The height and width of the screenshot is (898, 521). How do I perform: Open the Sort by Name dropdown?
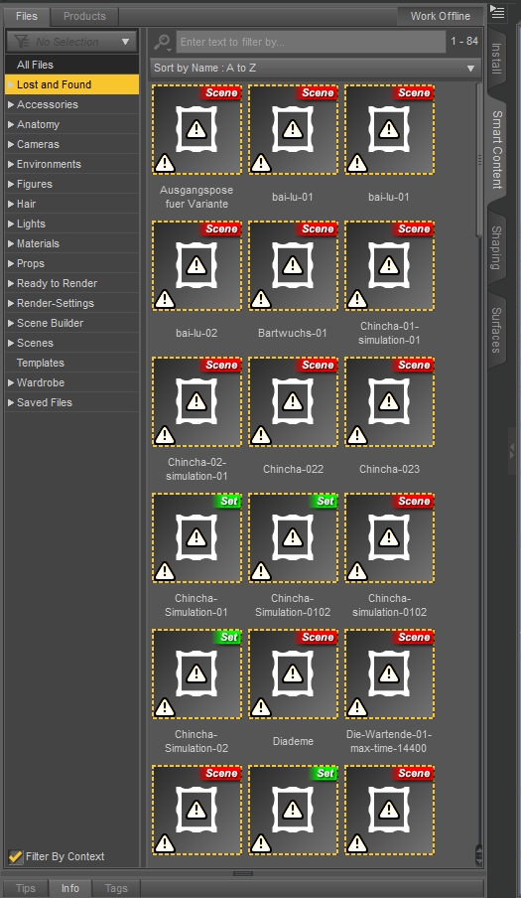coord(316,69)
